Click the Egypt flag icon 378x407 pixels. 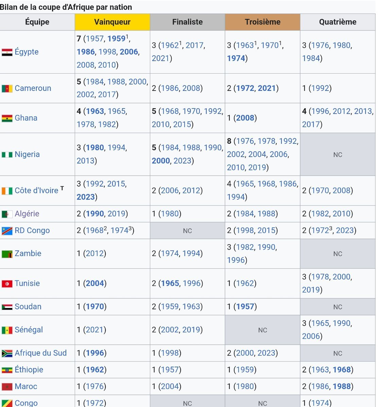7,52
